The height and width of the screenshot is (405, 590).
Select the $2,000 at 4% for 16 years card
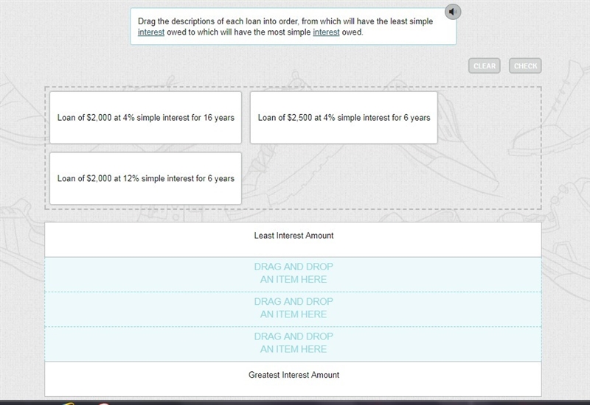click(145, 118)
